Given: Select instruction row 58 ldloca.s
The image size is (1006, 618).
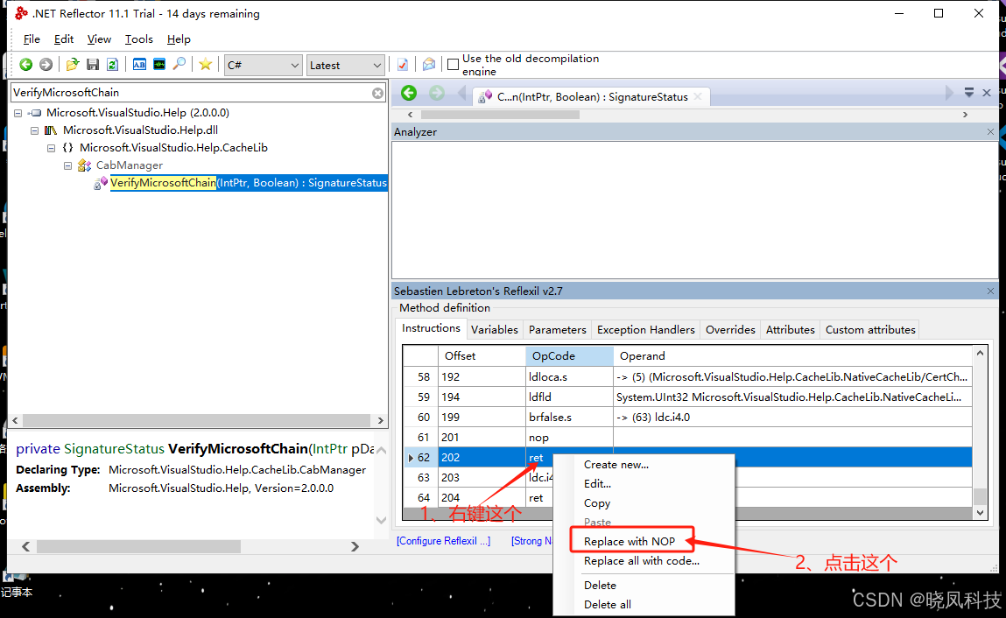Looking at the screenshot, I should click(688, 376).
